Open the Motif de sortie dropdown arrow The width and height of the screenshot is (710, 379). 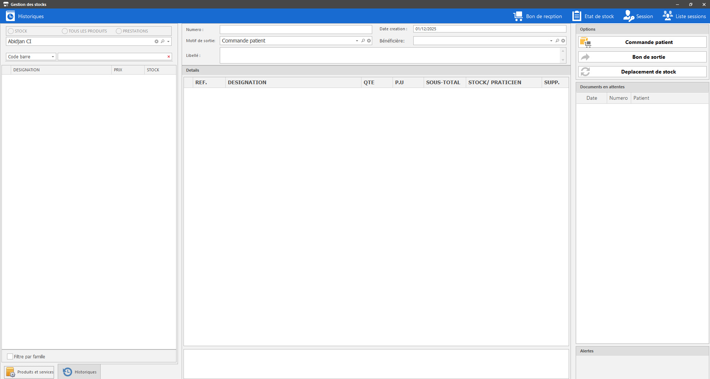point(357,41)
